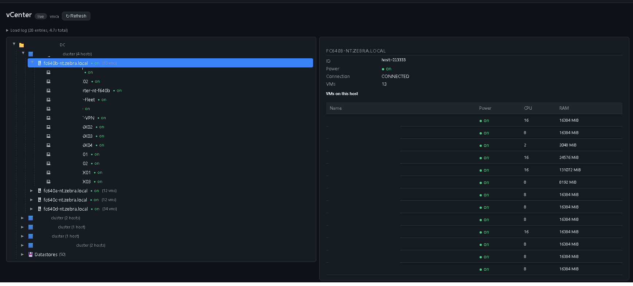Select the Datastores (50) label
The height and width of the screenshot is (286, 633).
click(50, 254)
